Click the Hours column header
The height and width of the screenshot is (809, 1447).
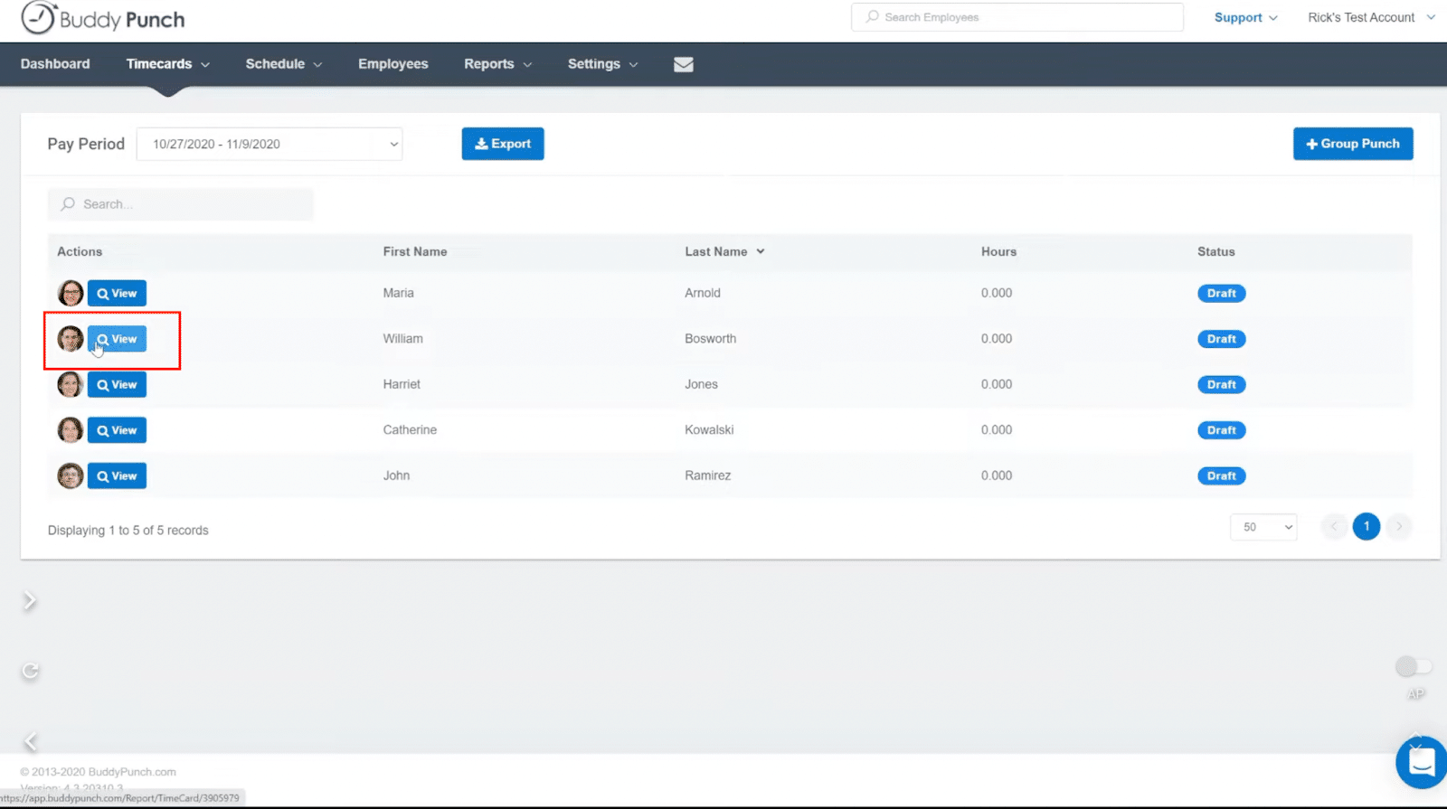[998, 251]
